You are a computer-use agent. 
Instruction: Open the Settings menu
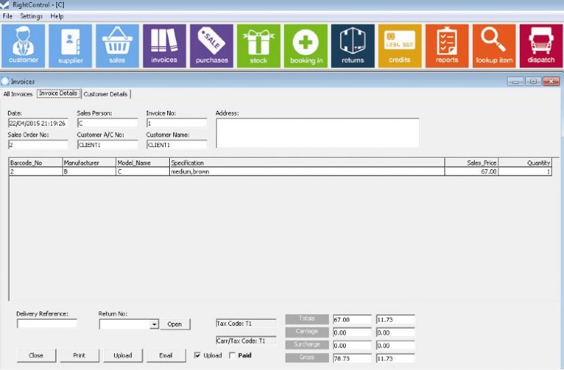31,16
